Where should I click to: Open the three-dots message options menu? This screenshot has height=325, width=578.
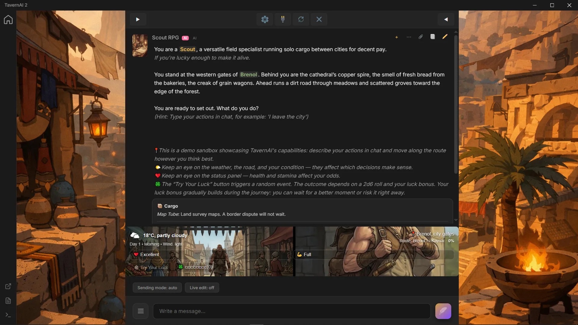(409, 37)
